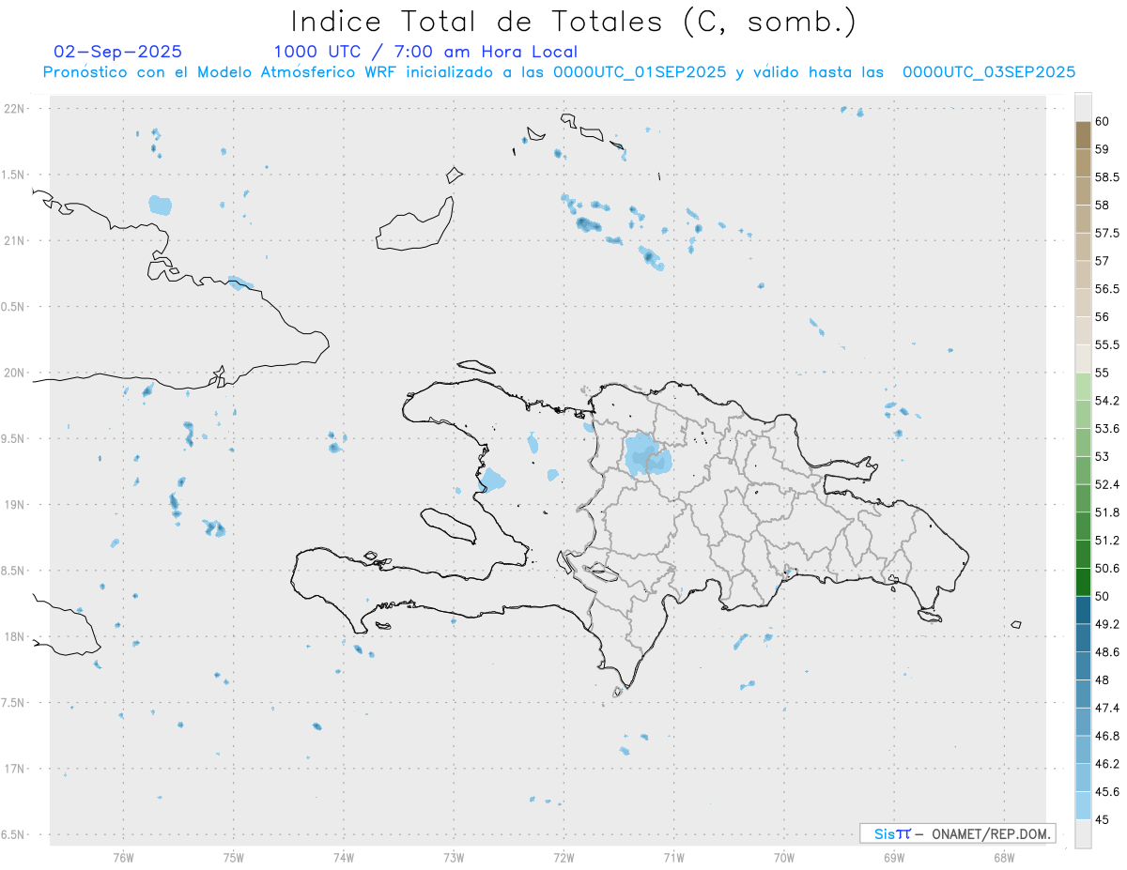Click the "71W" longitude label
The width and height of the screenshot is (1127, 870).
673,858
